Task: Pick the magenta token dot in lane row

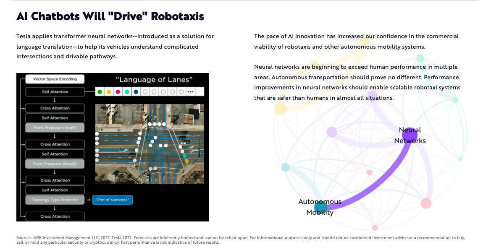Action: (118, 91)
